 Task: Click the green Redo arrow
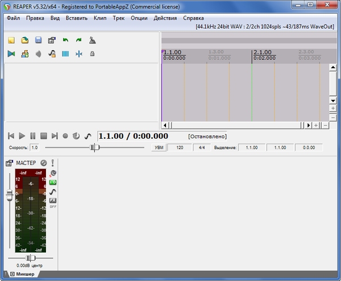(78, 40)
